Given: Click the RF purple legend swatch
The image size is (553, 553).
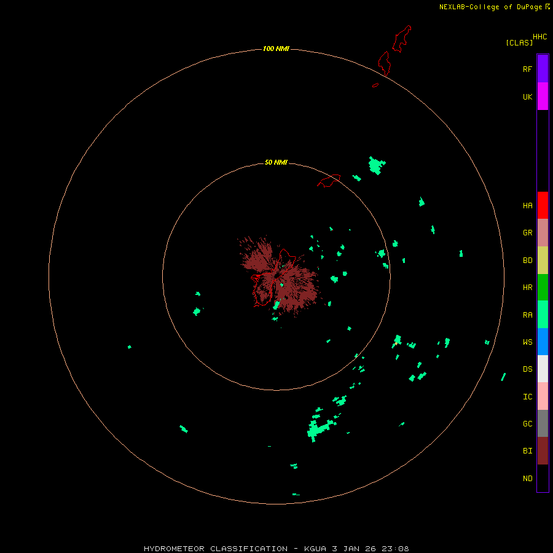Looking at the screenshot, I should [543, 69].
